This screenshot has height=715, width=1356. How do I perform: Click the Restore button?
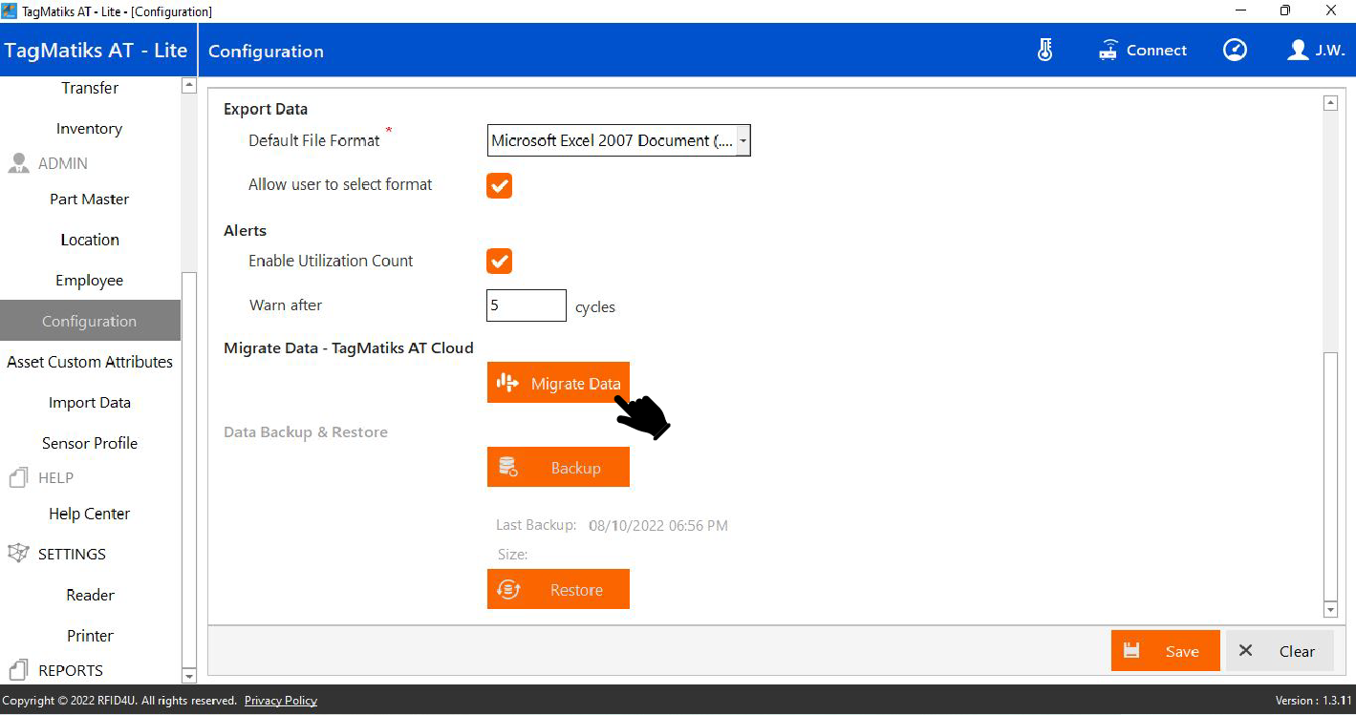coord(558,590)
